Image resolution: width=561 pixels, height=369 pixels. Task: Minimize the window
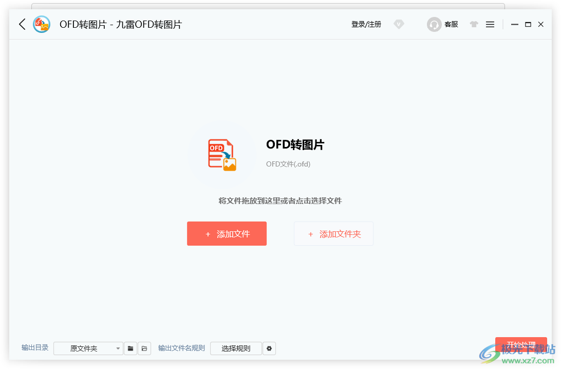[514, 24]
